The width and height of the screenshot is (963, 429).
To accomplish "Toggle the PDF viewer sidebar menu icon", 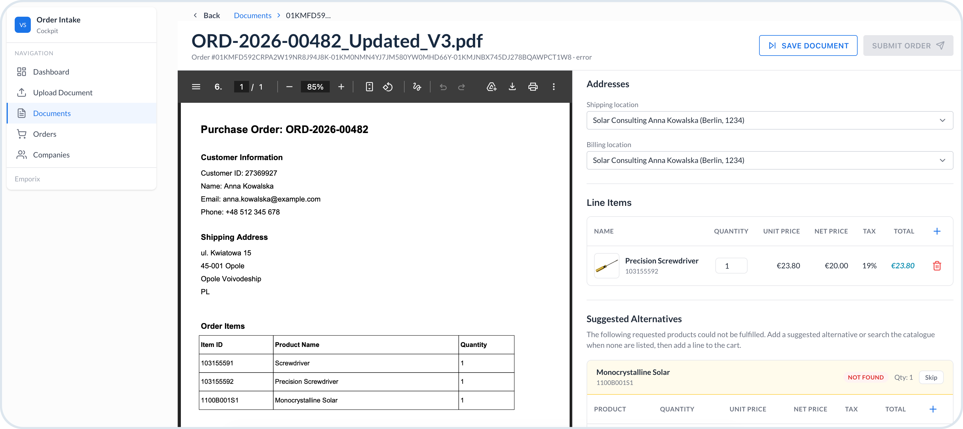I will (196, 87).
